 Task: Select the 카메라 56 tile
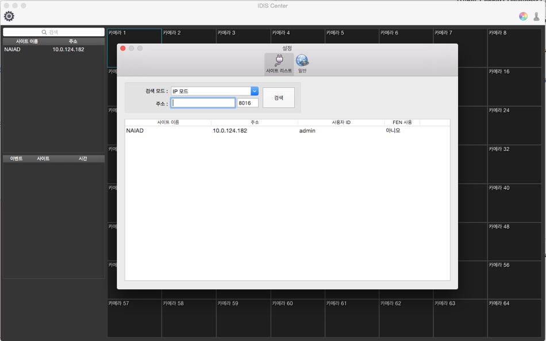point(514,280)
